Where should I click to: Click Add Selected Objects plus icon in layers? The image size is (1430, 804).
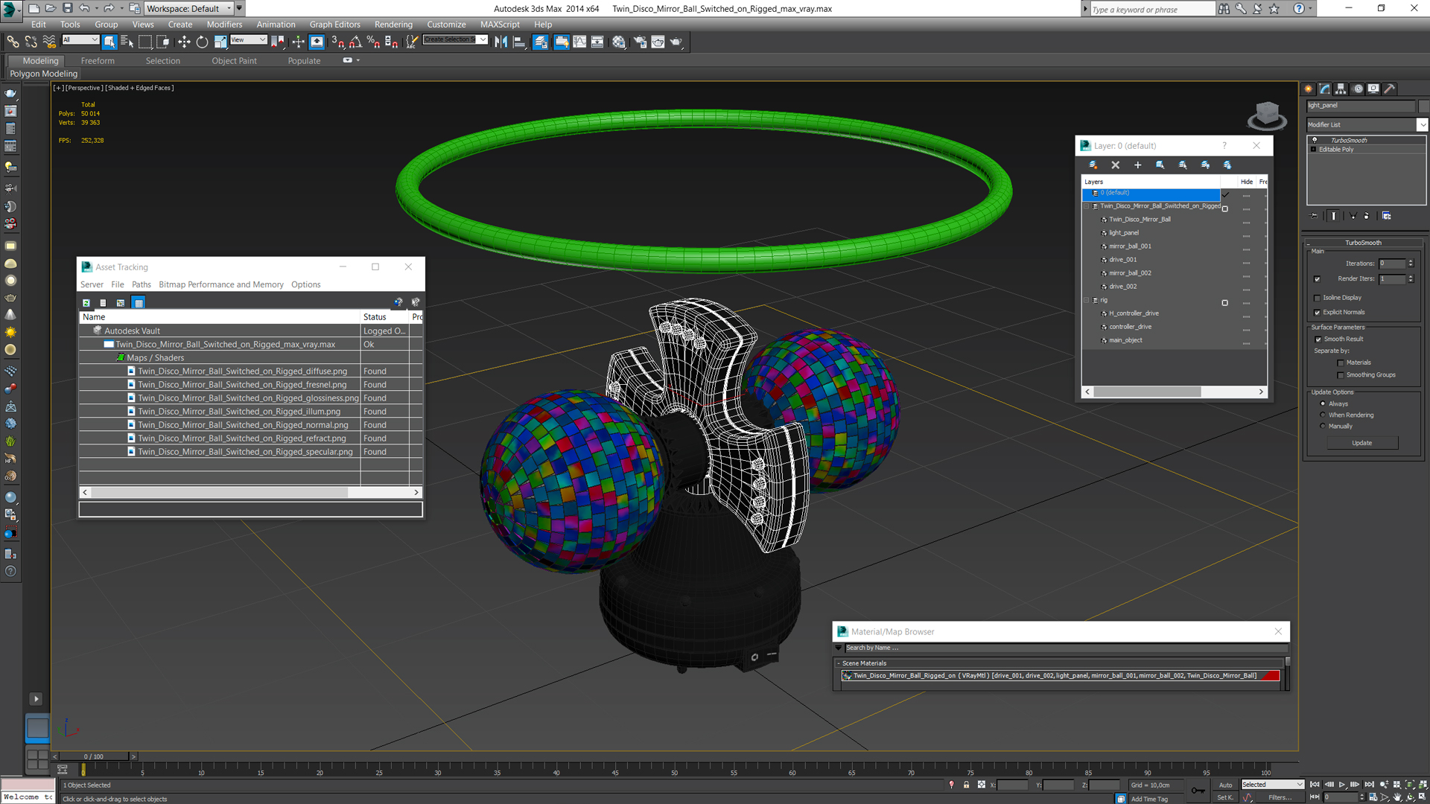1137,165
